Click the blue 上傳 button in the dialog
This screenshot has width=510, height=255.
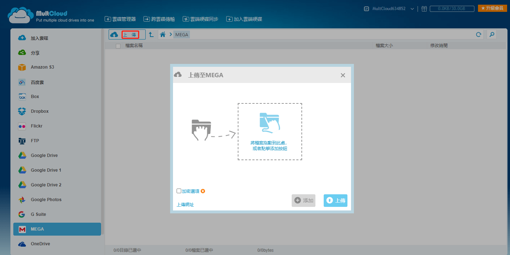336,200
